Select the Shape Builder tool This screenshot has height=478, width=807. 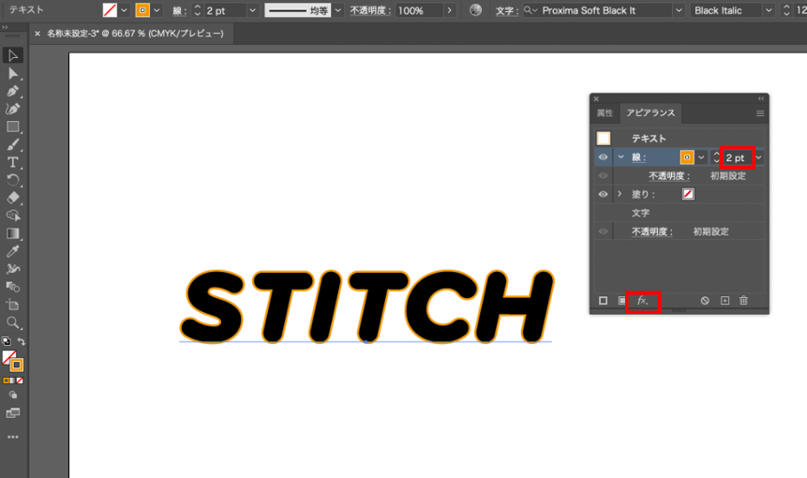[x=13, y=216]
